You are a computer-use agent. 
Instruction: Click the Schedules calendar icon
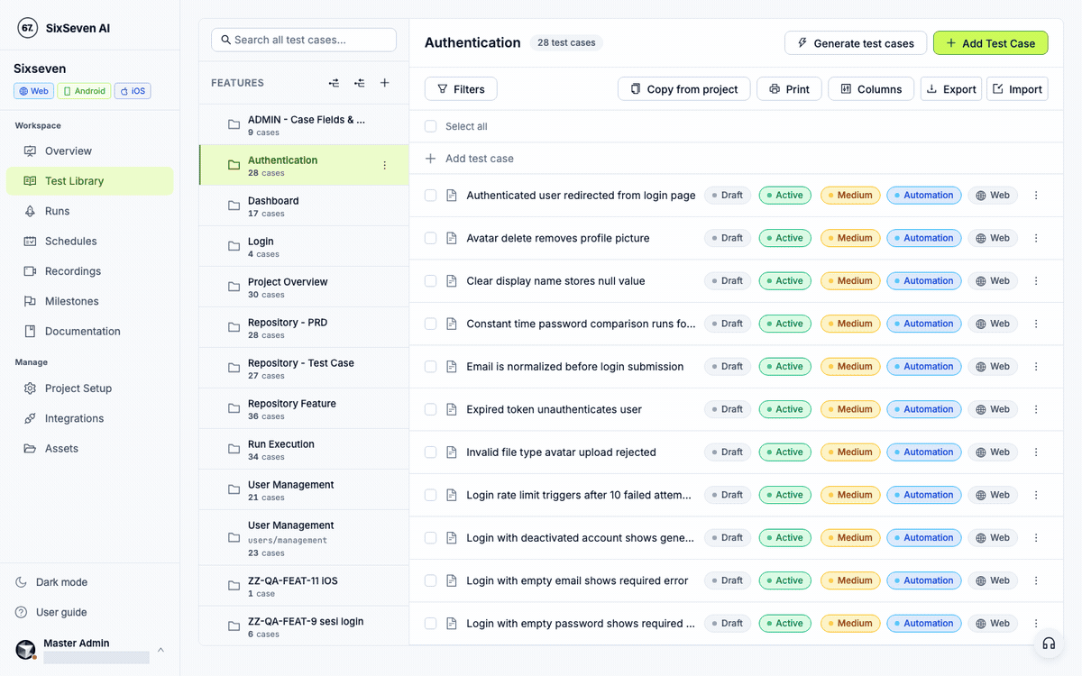[30, 241]
